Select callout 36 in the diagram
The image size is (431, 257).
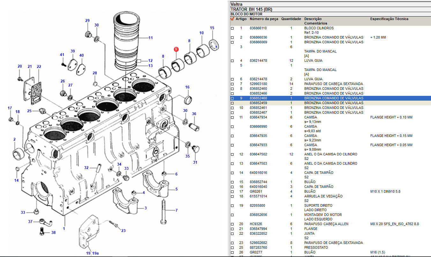194,114
